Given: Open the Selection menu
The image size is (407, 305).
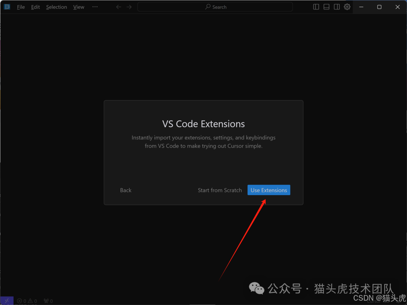Looking at the screenshot, I should (56, 7).
